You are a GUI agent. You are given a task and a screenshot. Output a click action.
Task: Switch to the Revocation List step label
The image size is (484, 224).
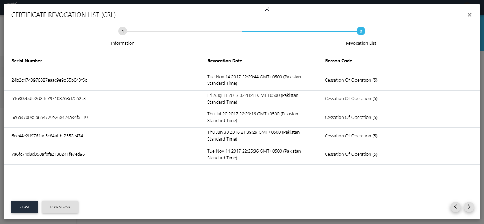point(361,43)
